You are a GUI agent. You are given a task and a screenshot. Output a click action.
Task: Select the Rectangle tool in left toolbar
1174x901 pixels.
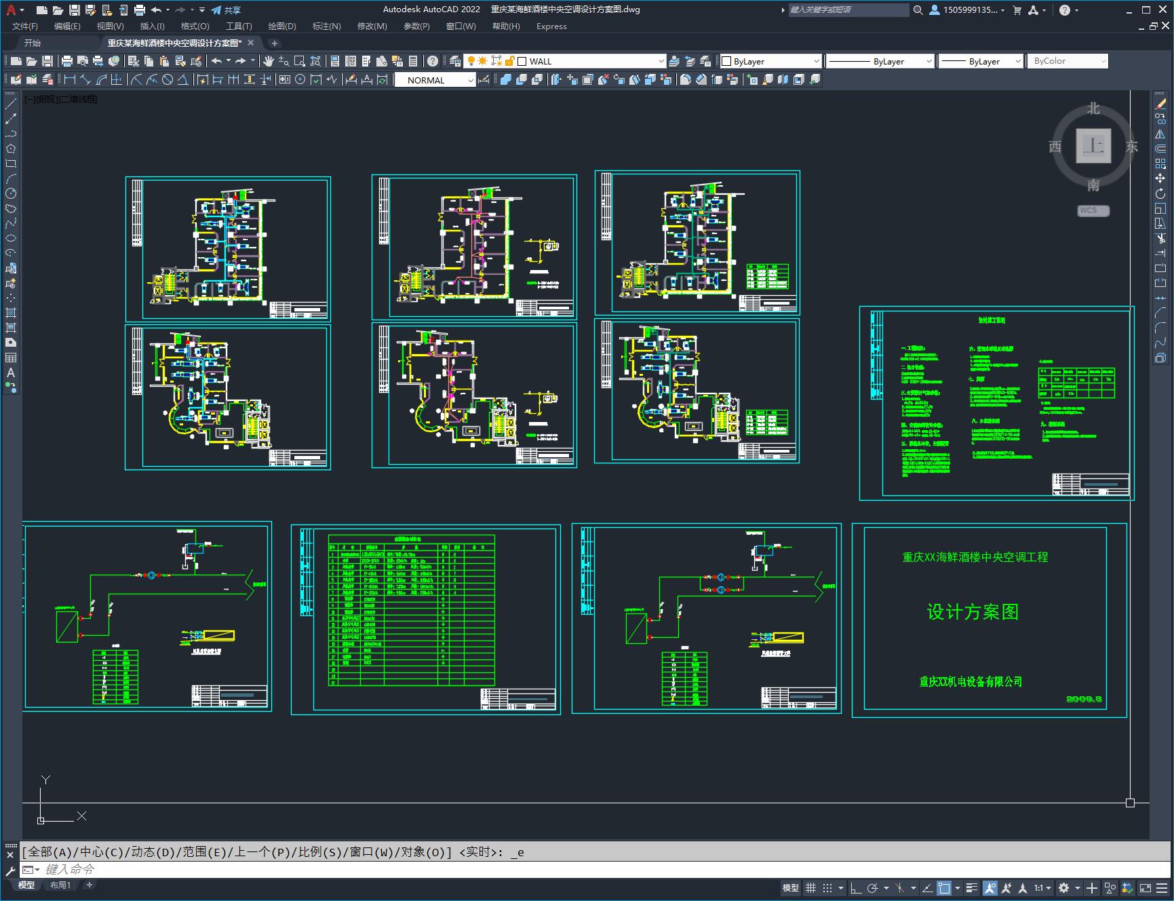click(x=11, y=164)
